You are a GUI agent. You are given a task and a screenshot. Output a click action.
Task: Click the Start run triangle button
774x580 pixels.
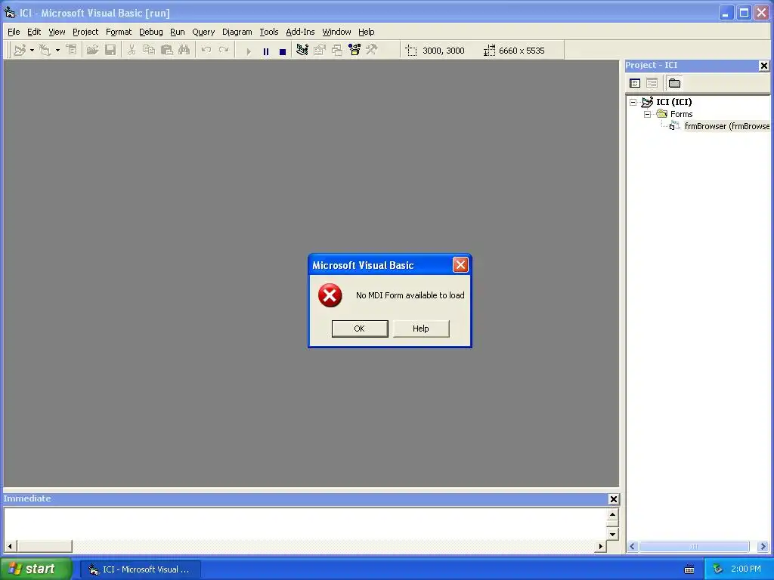[248, 51]
